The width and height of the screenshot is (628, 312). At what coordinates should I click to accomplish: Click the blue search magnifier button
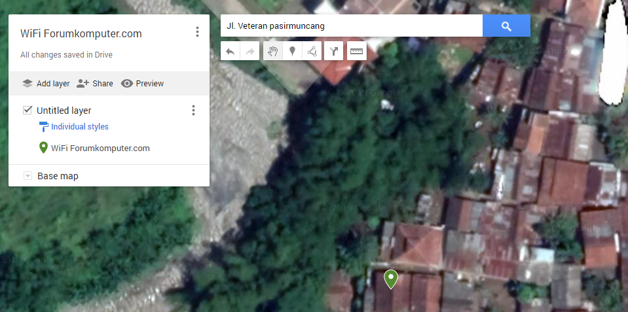click(506, 26)
